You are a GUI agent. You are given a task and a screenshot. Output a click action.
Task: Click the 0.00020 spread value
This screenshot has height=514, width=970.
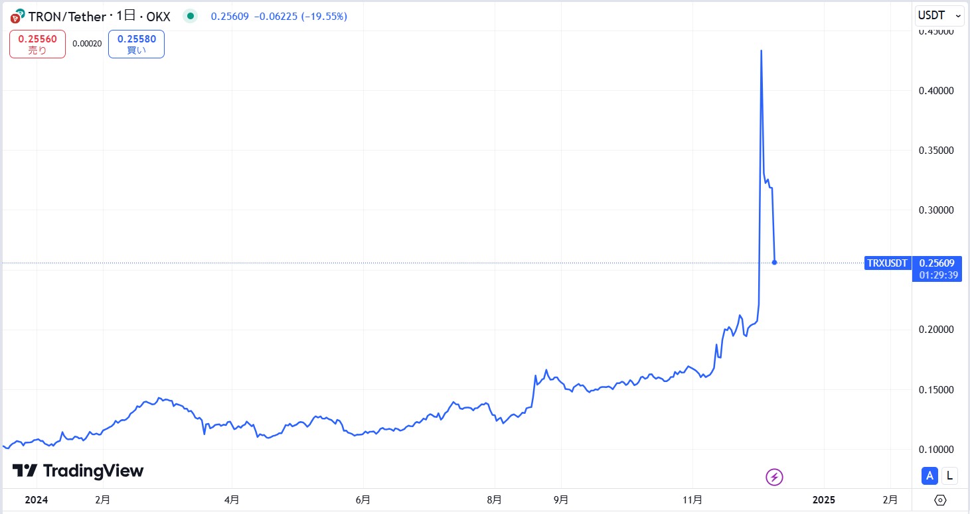pos(87,44)
